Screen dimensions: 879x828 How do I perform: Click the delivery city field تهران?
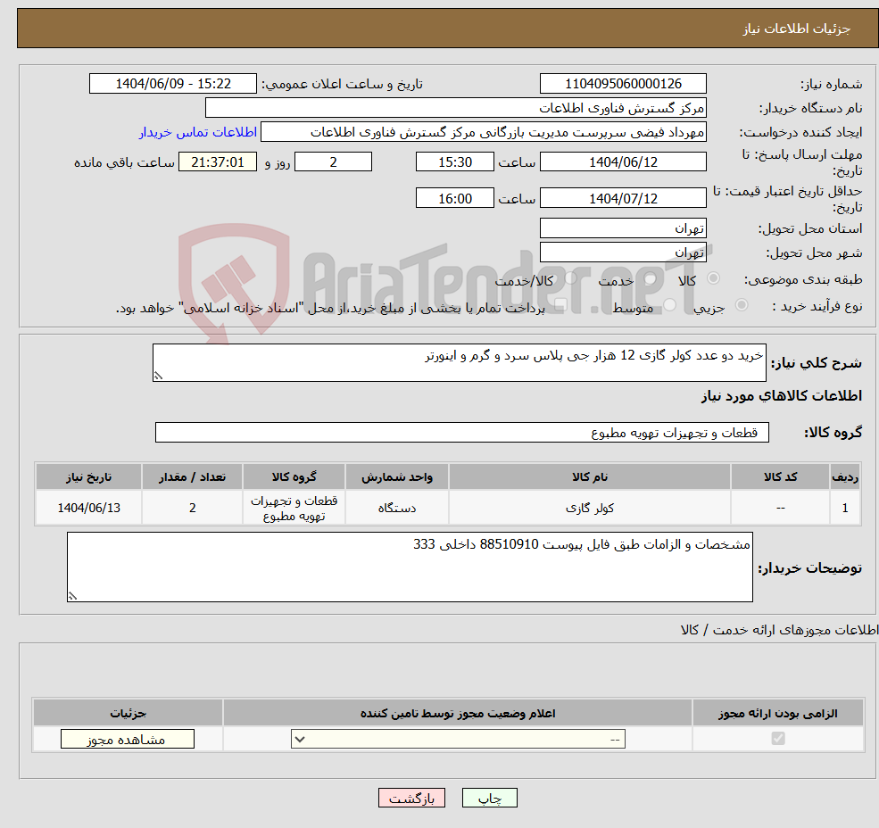pos(623,253)
